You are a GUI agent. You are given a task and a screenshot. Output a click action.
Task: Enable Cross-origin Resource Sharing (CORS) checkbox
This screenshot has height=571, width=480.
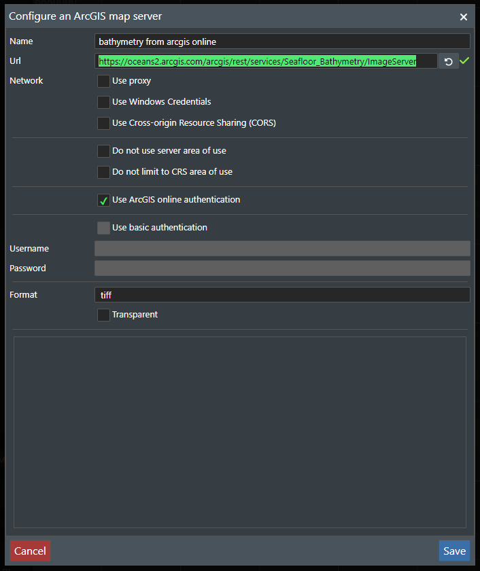point(103,123)
